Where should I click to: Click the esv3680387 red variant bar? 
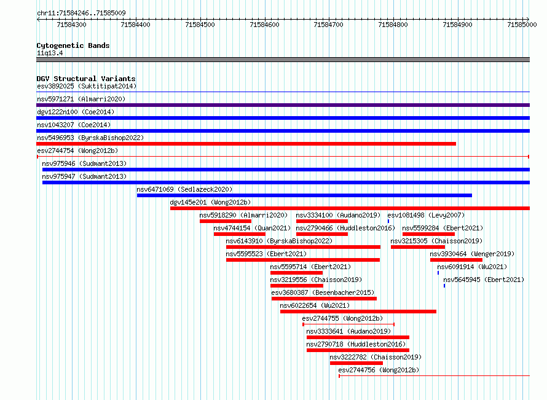[x=324, y=299]
